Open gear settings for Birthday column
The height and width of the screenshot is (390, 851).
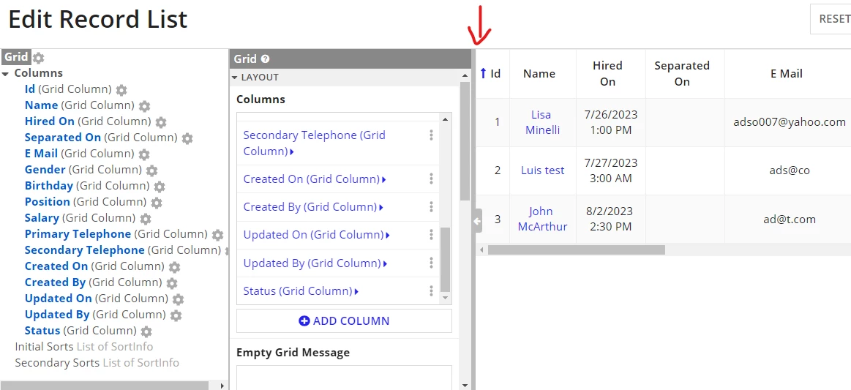(159, 187)
